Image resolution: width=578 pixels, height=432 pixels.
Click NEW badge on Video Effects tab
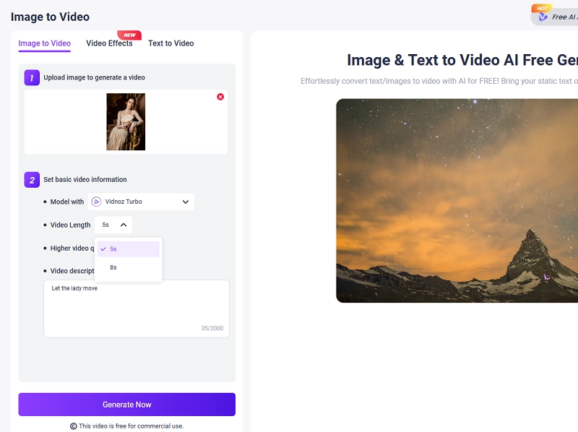pos(129,34)
